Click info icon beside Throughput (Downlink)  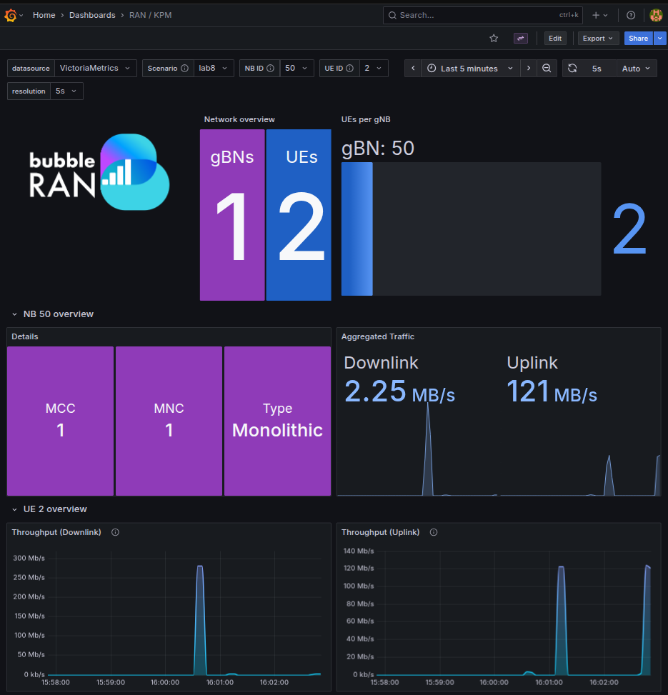(115, 532)
